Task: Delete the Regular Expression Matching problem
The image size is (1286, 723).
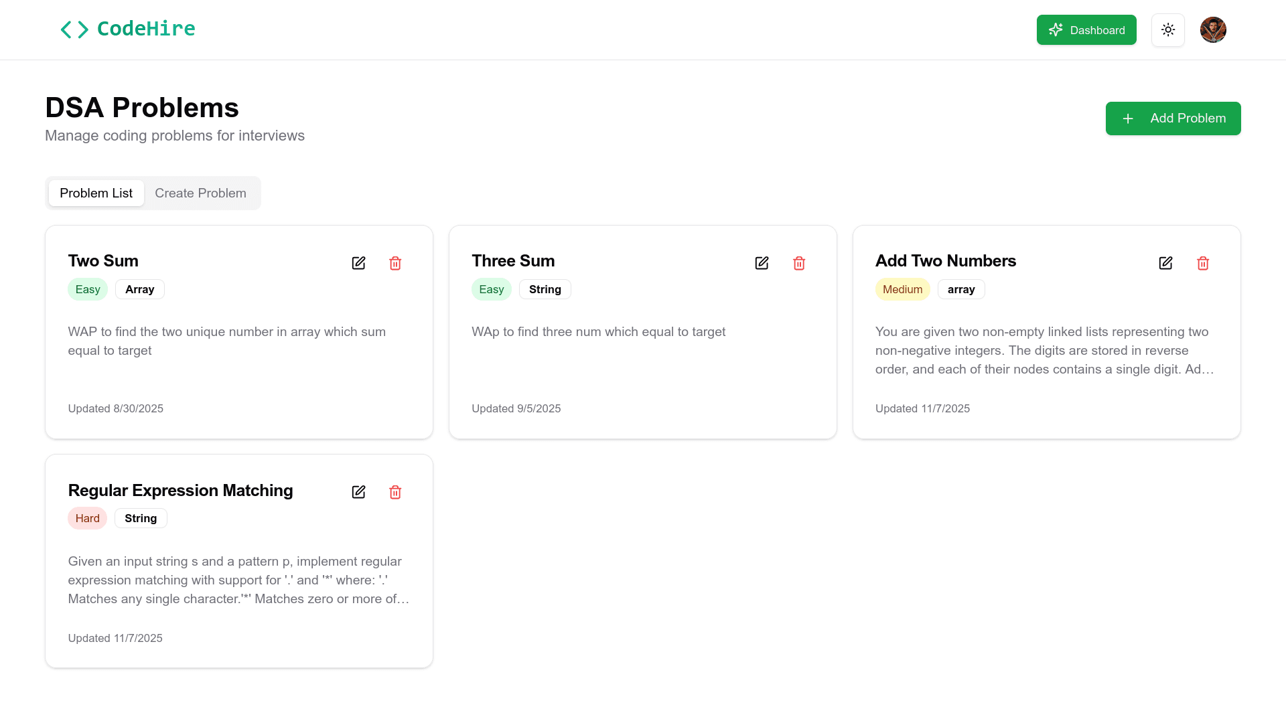Action: [x=395, y=492]
